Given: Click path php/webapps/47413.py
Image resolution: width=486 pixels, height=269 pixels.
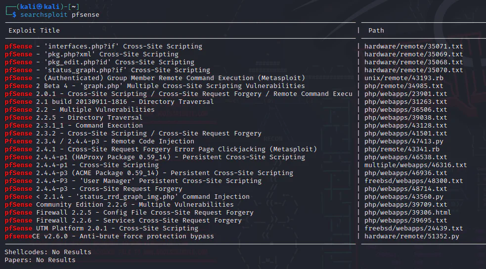Looking at the screenshot, I should [403, 141].
